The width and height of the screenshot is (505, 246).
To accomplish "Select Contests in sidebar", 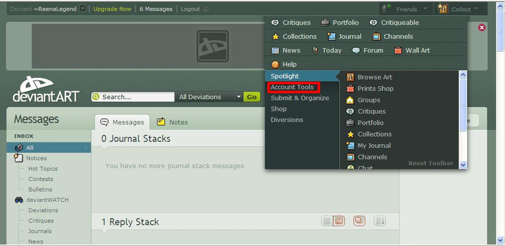I will pyautogui.click(x=40, y=179).
